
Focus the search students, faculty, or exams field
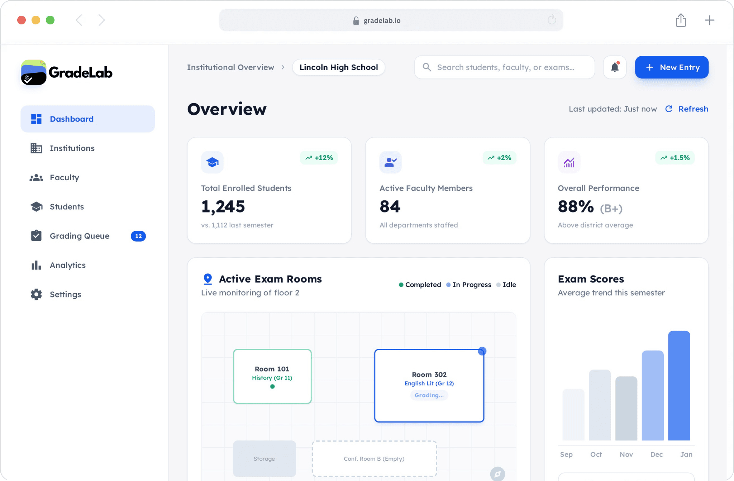[x=505, y=67]
